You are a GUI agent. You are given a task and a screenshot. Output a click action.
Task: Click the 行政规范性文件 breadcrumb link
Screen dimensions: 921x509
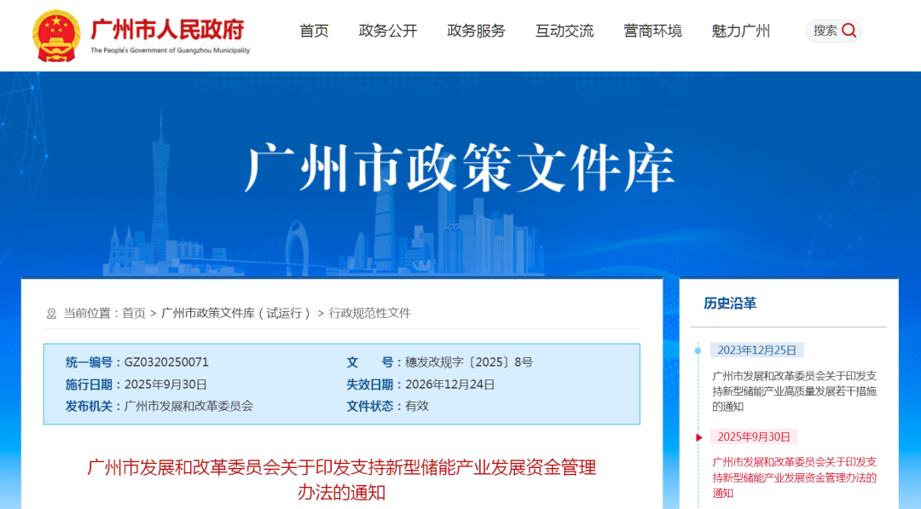370,313
